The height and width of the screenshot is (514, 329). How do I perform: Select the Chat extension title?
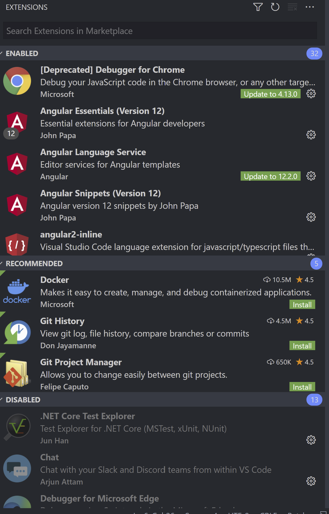(50, 457)
